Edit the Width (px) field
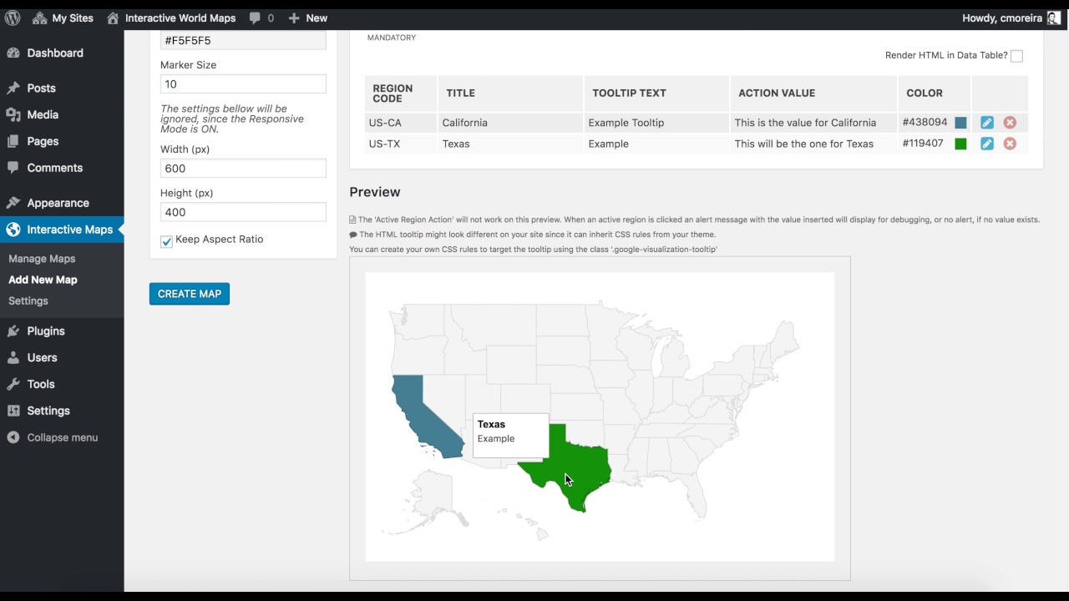 coord(243,168)
